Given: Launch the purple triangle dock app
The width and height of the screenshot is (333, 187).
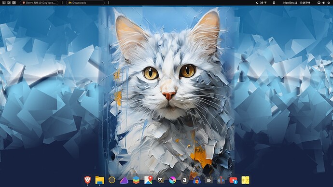Looking at the screenshot, I should pyautogui.click(x=124, y=180).
